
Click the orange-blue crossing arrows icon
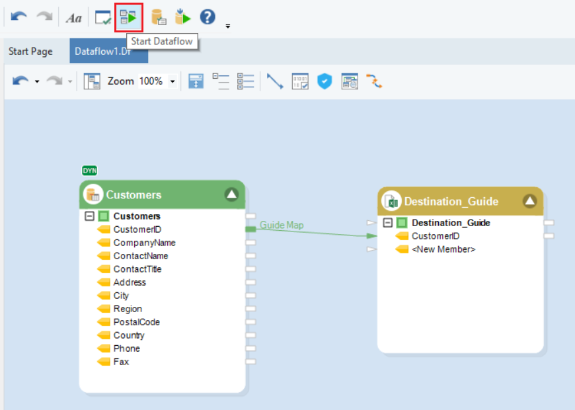point(374,81)
